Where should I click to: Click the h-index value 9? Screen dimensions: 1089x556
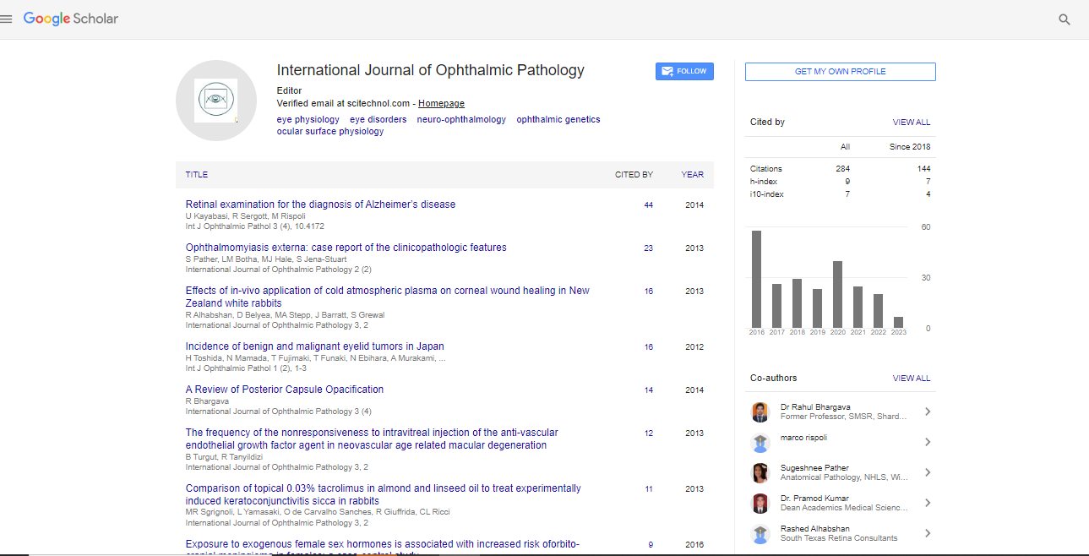(x=847, y=182)
